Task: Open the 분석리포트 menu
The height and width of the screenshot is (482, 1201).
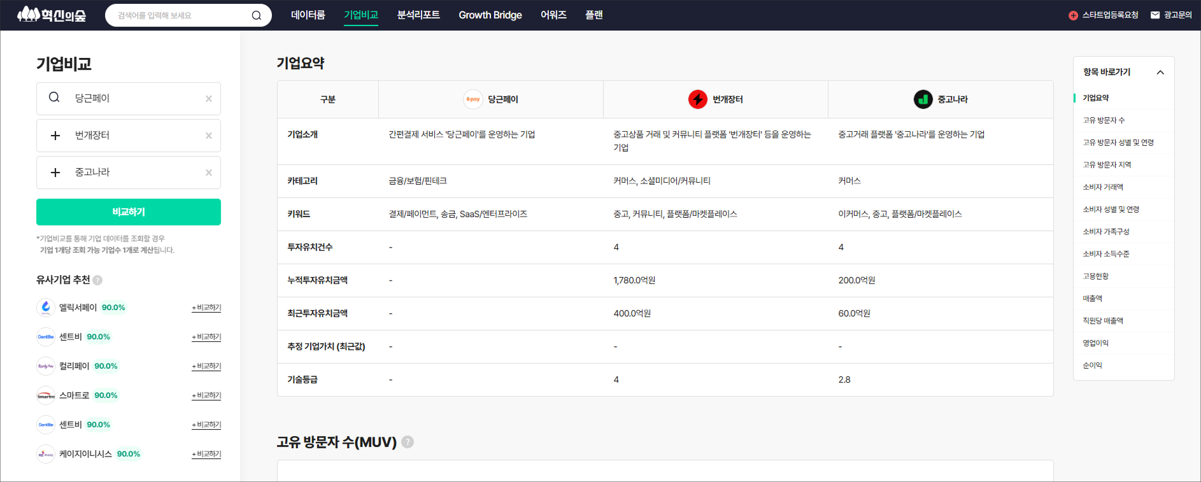Action: pos(418,15)
